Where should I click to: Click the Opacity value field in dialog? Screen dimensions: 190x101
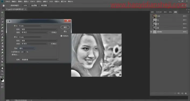pos(23,52)
